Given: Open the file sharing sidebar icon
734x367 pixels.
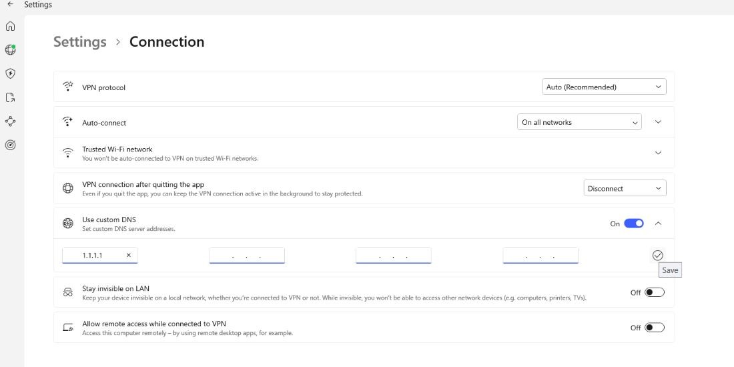Looking at the screenshot, I should [x=10, y=97].
